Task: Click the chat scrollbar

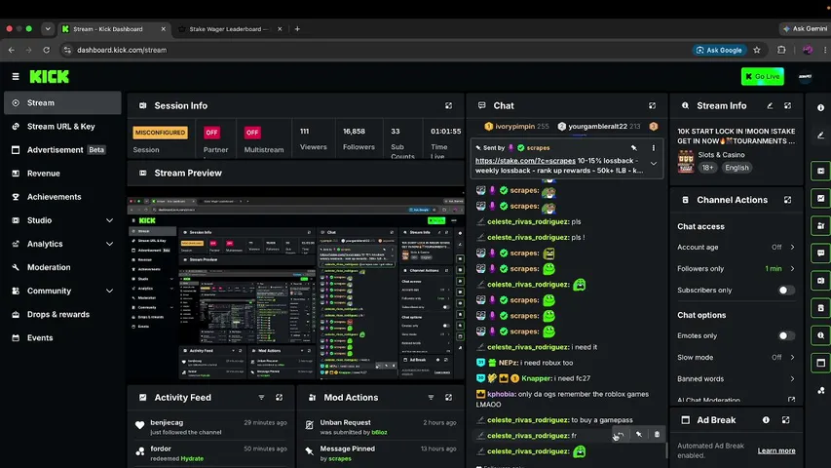Action: (666, 449)
